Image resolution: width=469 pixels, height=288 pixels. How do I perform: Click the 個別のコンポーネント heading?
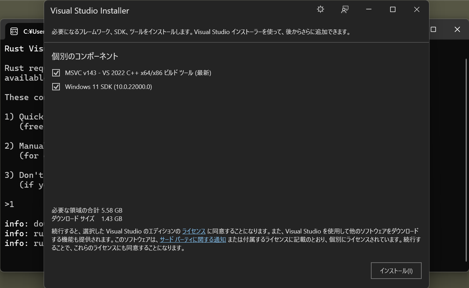click(85, 56)
